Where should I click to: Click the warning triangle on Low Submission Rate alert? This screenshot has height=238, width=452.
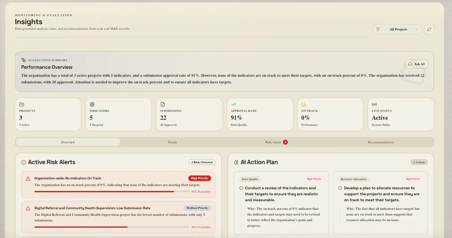click(x=28, y=208)
